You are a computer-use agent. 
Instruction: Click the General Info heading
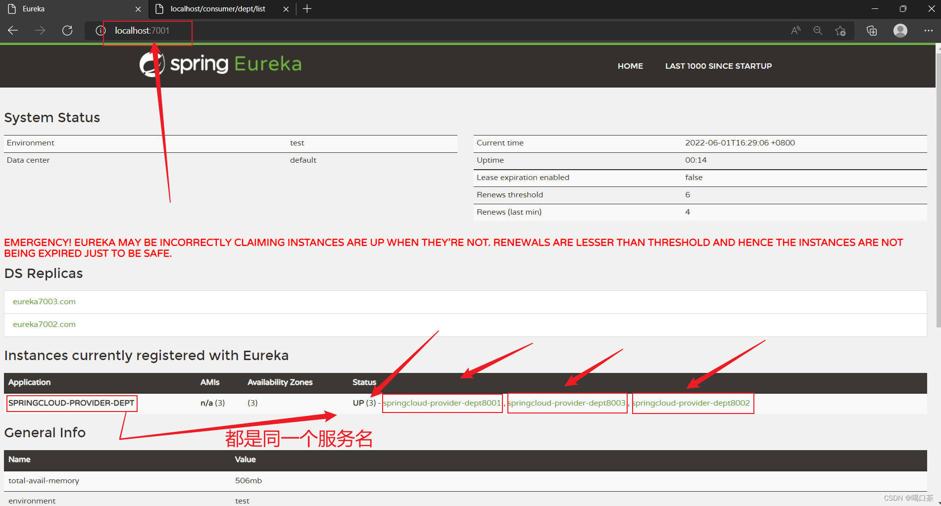tap(45, 433)
